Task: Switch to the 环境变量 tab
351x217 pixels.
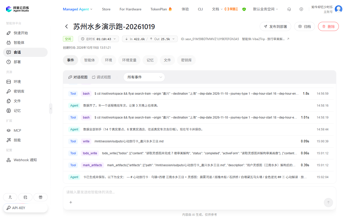Action: click(x=129, y=60)
